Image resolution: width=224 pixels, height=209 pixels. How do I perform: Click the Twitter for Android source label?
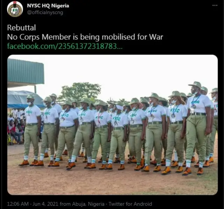coord(130,204)
